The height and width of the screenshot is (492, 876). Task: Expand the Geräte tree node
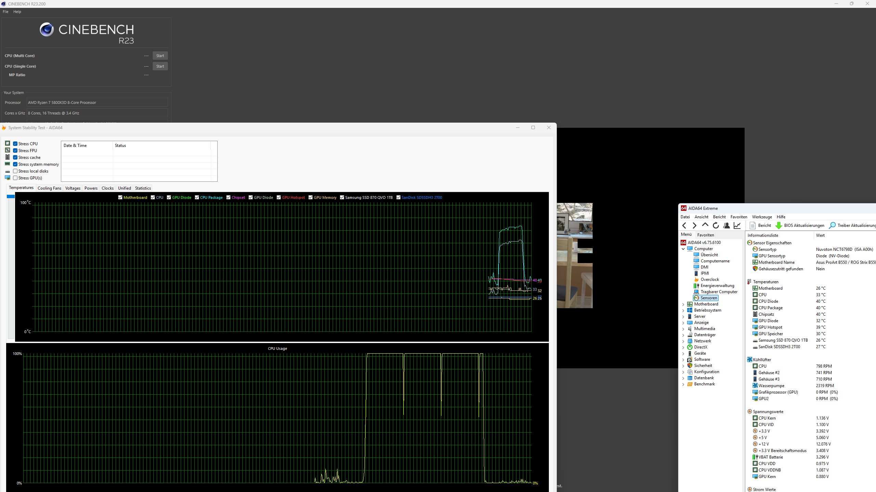click(x=683, y=353)
